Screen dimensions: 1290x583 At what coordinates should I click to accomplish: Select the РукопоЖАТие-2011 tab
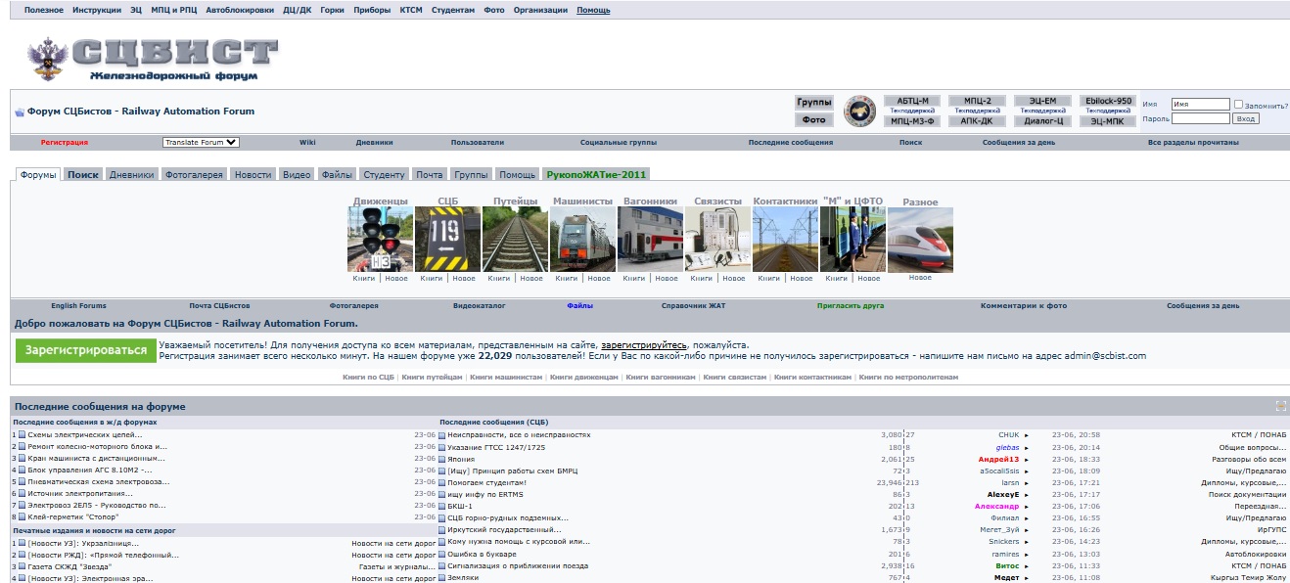(596, 175)
